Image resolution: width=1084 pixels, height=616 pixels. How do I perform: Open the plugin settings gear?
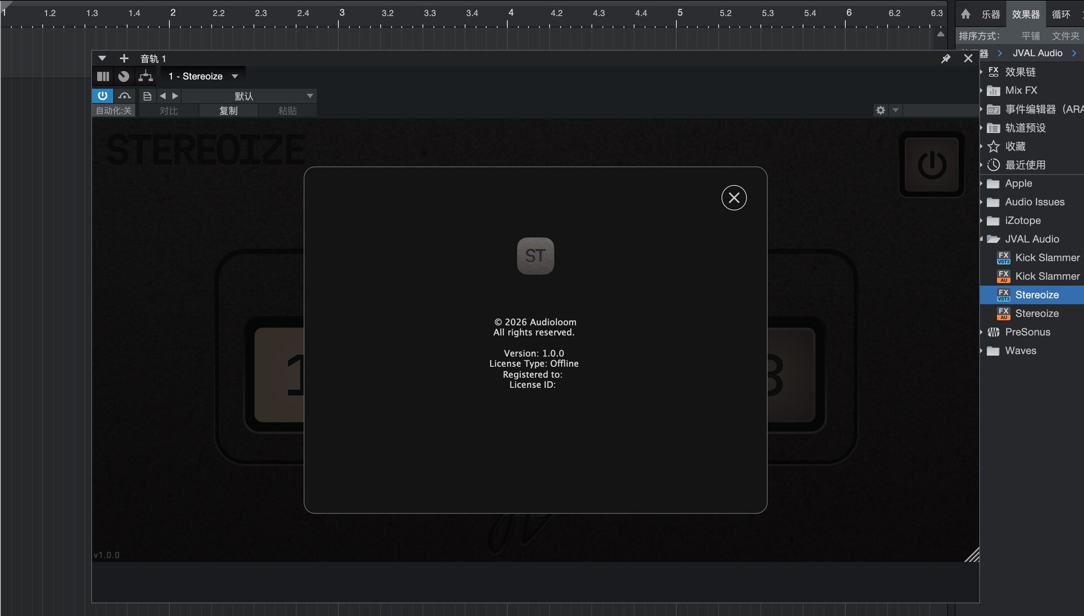[x=880, y=110]
